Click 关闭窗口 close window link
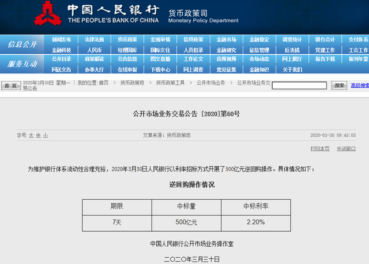Viewport: 369px width, 264px height. [346, 148]
